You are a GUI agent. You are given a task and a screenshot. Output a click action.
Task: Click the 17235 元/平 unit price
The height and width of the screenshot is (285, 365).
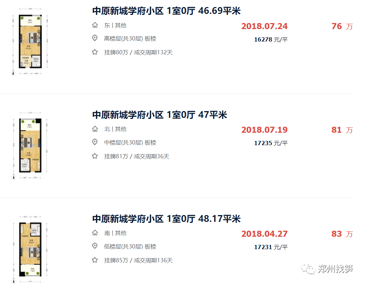271,143
